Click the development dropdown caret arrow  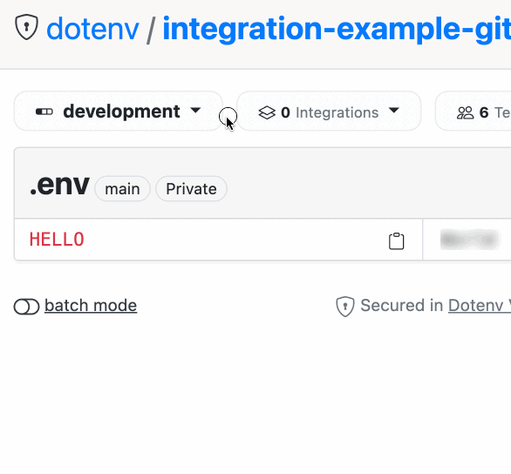pos(195,110)
